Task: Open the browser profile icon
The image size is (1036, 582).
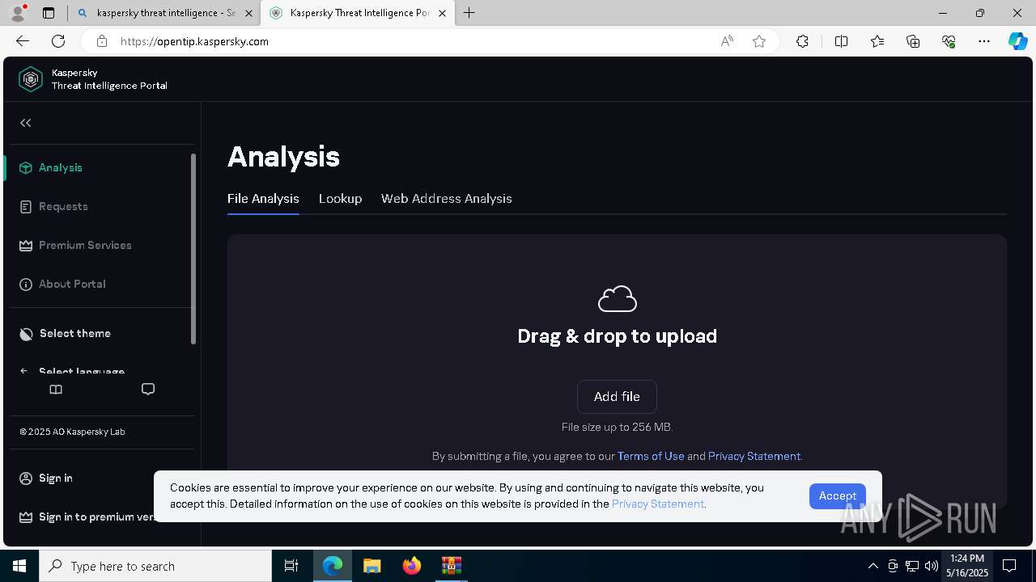Action: point(18,13)
